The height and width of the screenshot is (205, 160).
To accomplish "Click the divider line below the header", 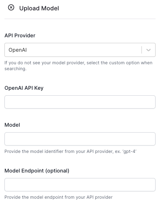I will (x=80, y=19).
